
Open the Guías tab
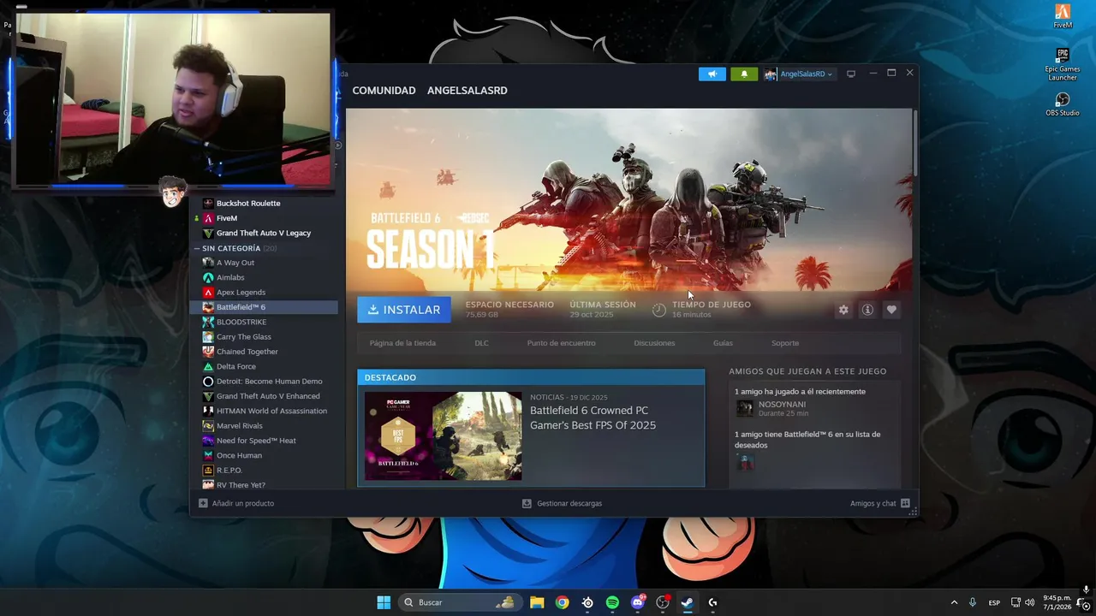click(x=723, y=343)
